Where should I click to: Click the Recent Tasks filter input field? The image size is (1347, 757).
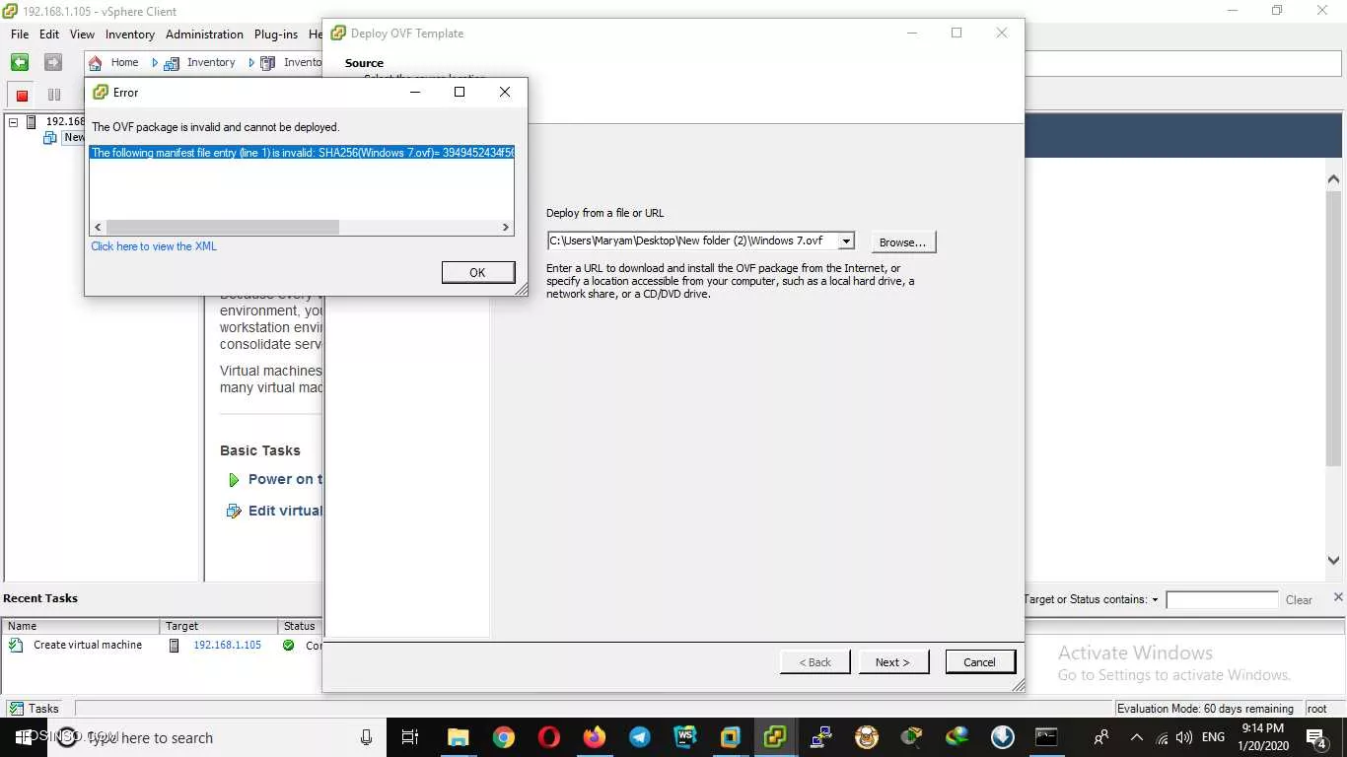tap(1222, 600)
